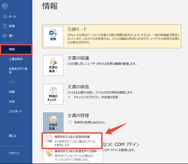Collapse the 文書の管理 dropdown button

[53, 123]
